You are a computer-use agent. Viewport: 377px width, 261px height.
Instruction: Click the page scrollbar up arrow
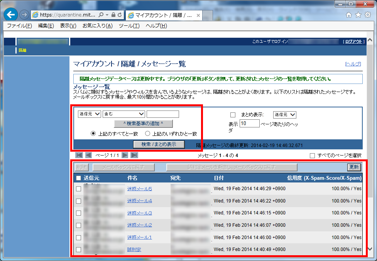click(370, 40)
